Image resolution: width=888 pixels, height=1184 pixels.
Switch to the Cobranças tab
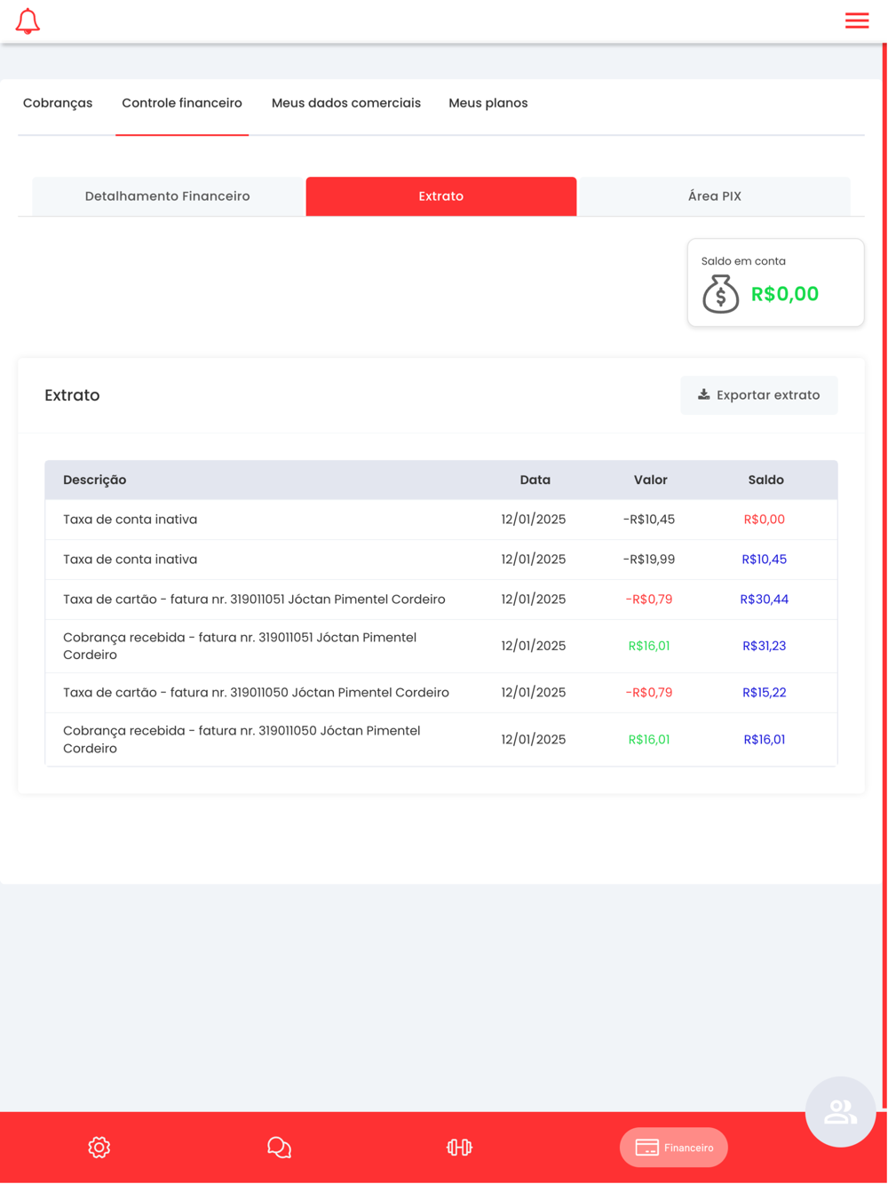coord(58,103)
